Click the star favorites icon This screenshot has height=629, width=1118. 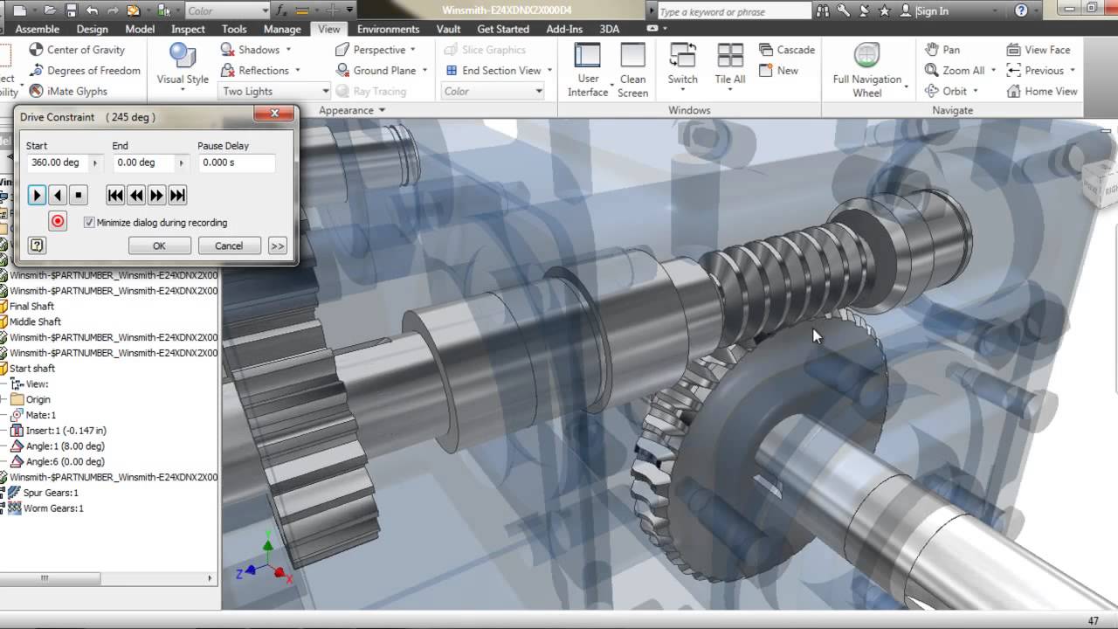tap(885, 10)
